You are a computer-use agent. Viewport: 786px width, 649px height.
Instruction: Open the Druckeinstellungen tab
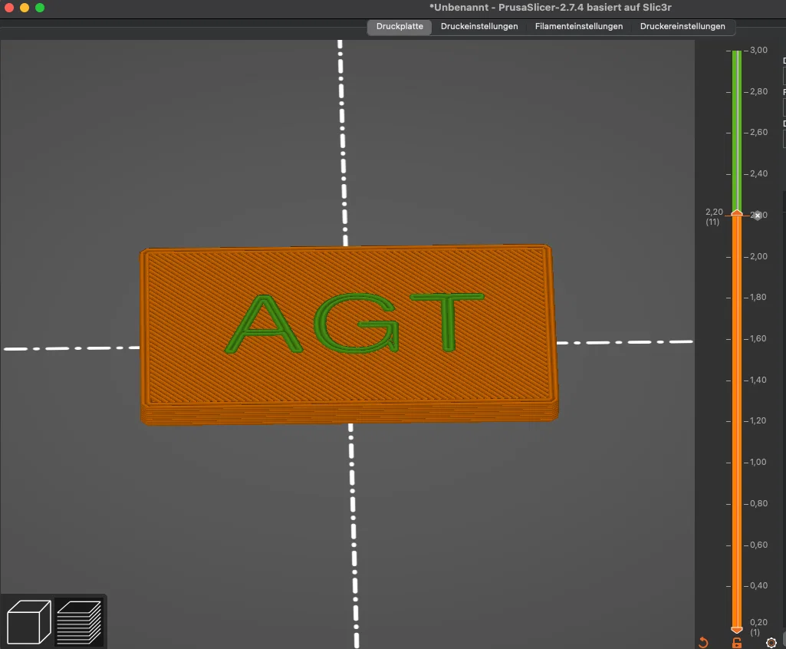tap(479, 27)
